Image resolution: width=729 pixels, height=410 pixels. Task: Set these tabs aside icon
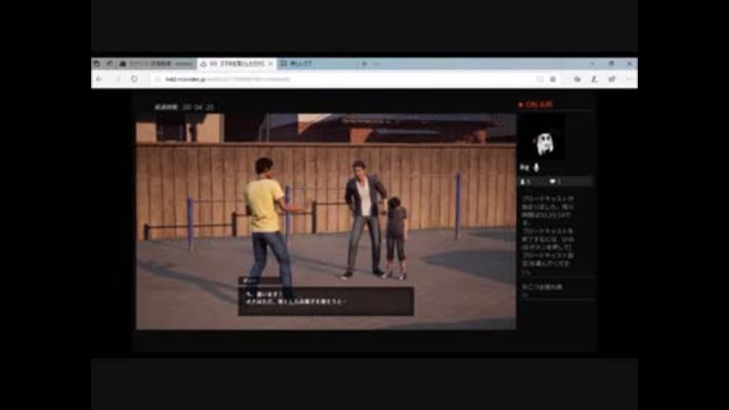click(109, 64)
